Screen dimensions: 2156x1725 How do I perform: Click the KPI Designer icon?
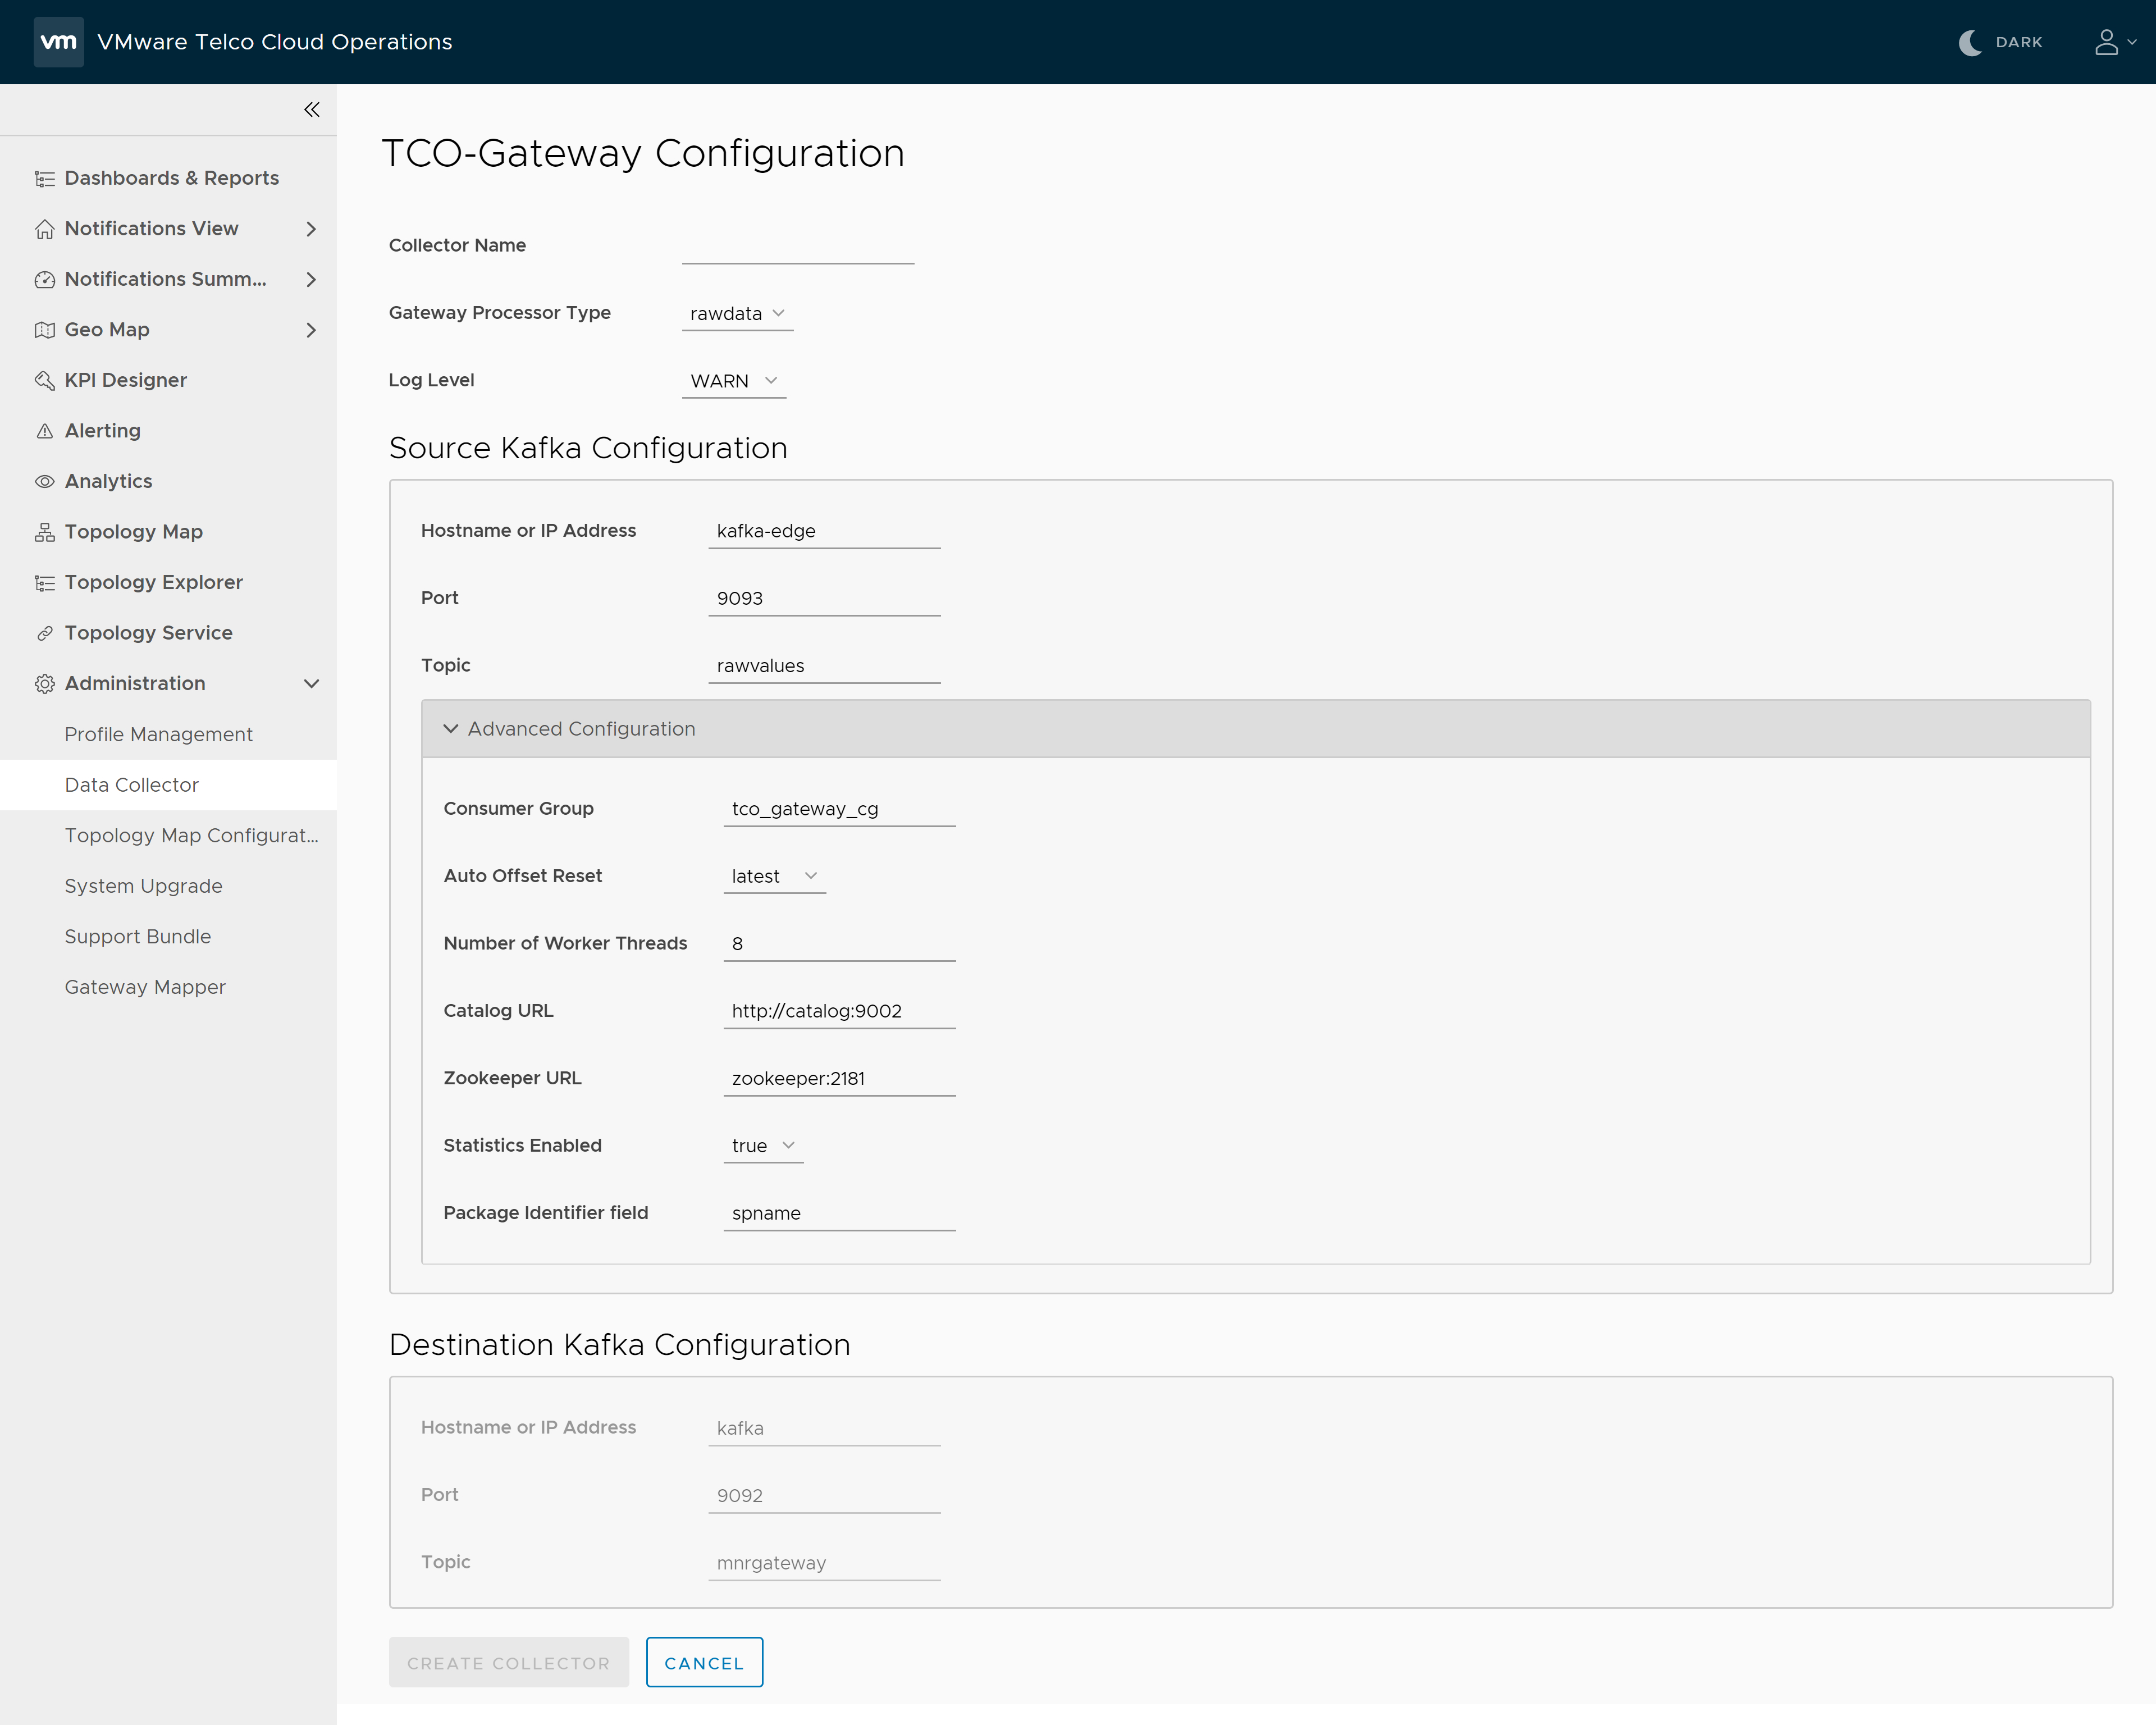tap(44, 378)
